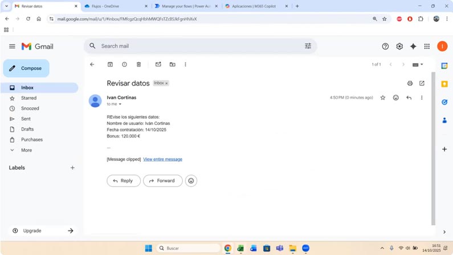Reload the Gmail page

(28, 19)
